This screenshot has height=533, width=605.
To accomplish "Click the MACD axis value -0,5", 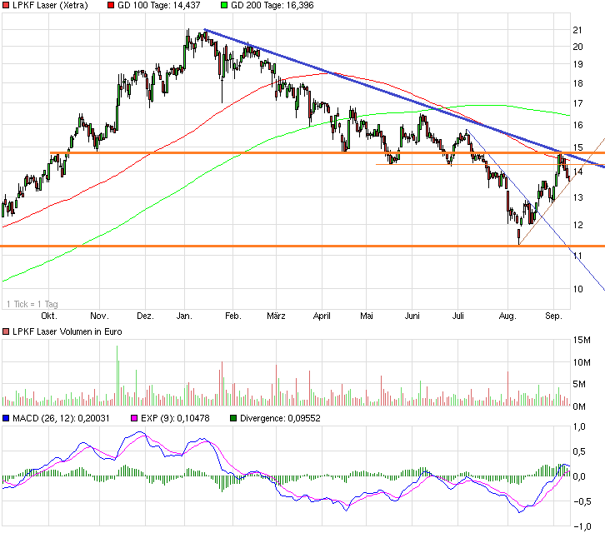I will (x=582, y=501).
